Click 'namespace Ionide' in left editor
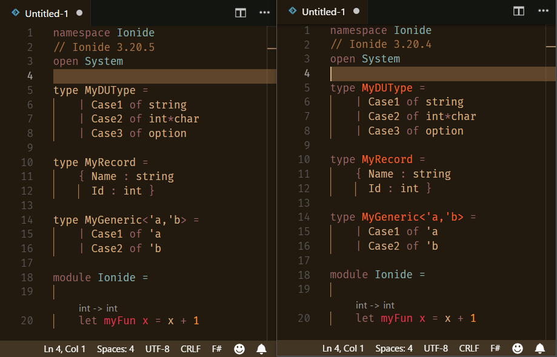The height and width of the screenshot is (357, 557). (x=104, y=33)
